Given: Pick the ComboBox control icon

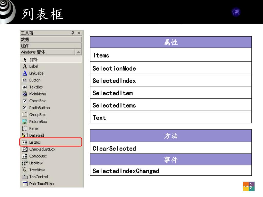Looking at the screenshot, I should point(24,156).
